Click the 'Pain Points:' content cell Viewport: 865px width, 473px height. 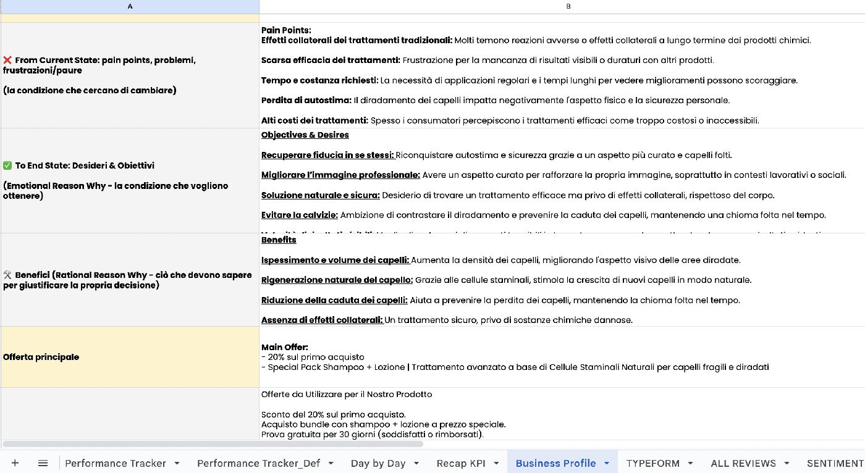562,75
